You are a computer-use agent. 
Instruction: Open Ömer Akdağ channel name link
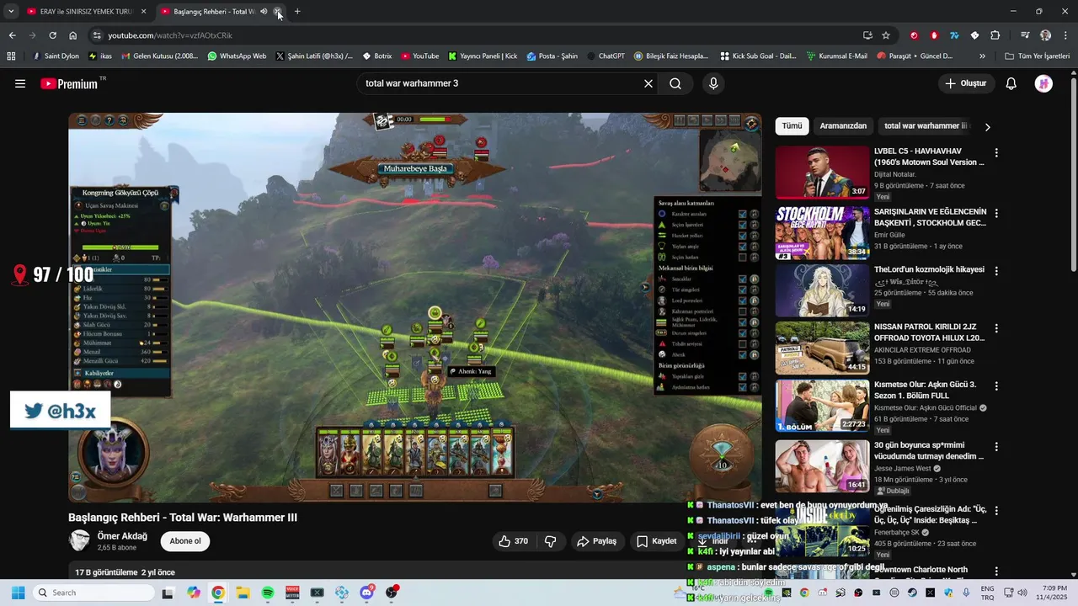[x=122, y=536]
